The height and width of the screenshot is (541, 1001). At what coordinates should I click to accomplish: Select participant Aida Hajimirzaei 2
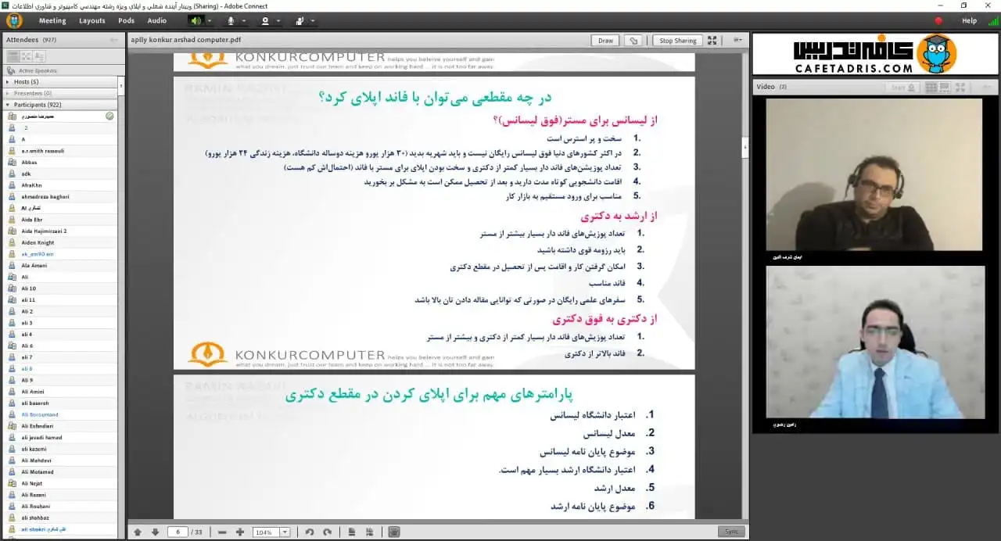click(59, 231)
